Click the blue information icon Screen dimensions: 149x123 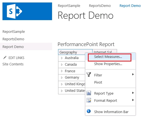point(89,111)
